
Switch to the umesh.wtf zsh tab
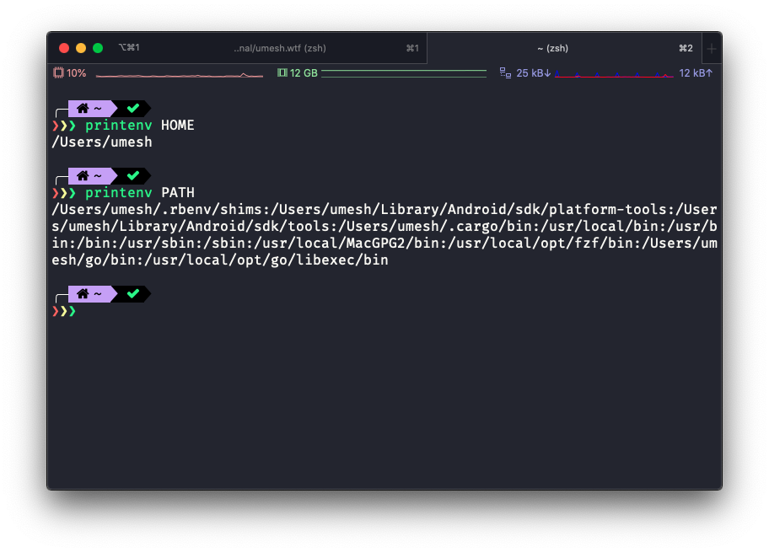point(278,48)
